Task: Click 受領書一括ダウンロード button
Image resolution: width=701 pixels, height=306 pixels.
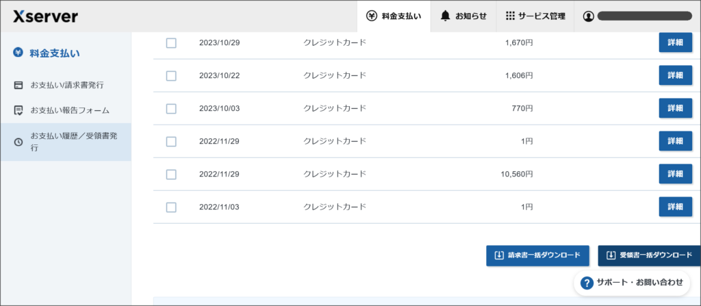Action: pos(649,256)
